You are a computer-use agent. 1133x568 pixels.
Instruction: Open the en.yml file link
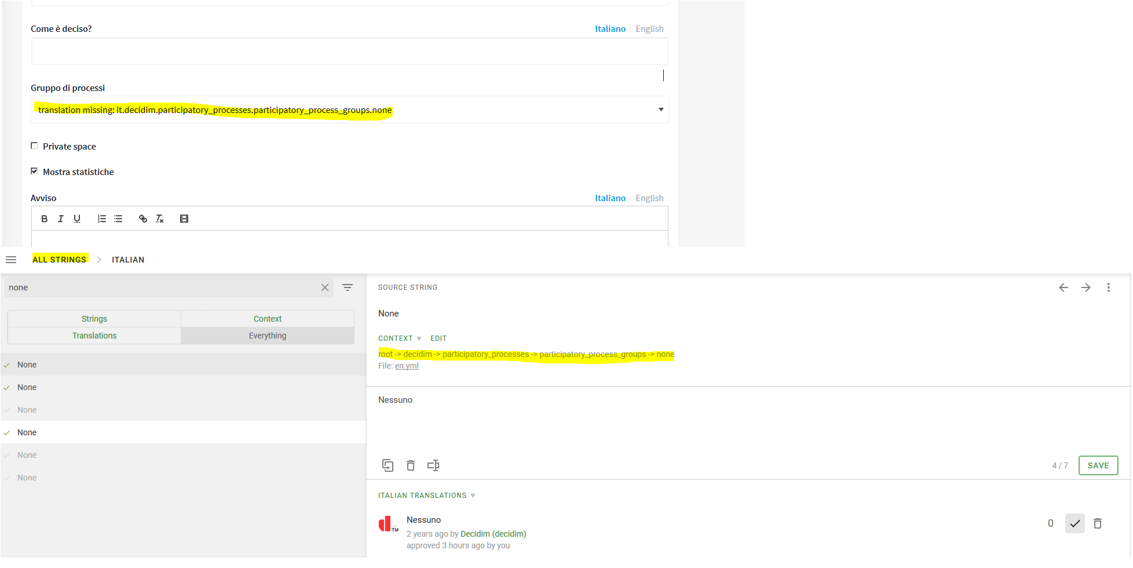point(407,366)
